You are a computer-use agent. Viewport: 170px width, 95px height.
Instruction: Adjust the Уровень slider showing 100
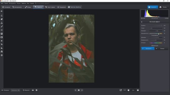[x=156, y=26]
